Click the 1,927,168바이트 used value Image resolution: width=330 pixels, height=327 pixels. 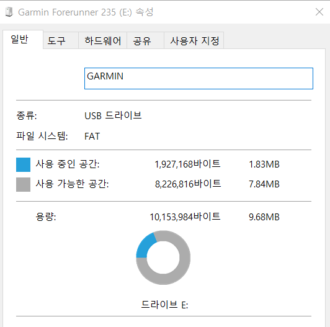point(187,164)
